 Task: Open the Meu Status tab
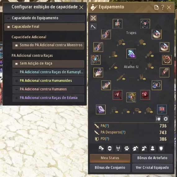pyautogui.click(x=110, y=158)
